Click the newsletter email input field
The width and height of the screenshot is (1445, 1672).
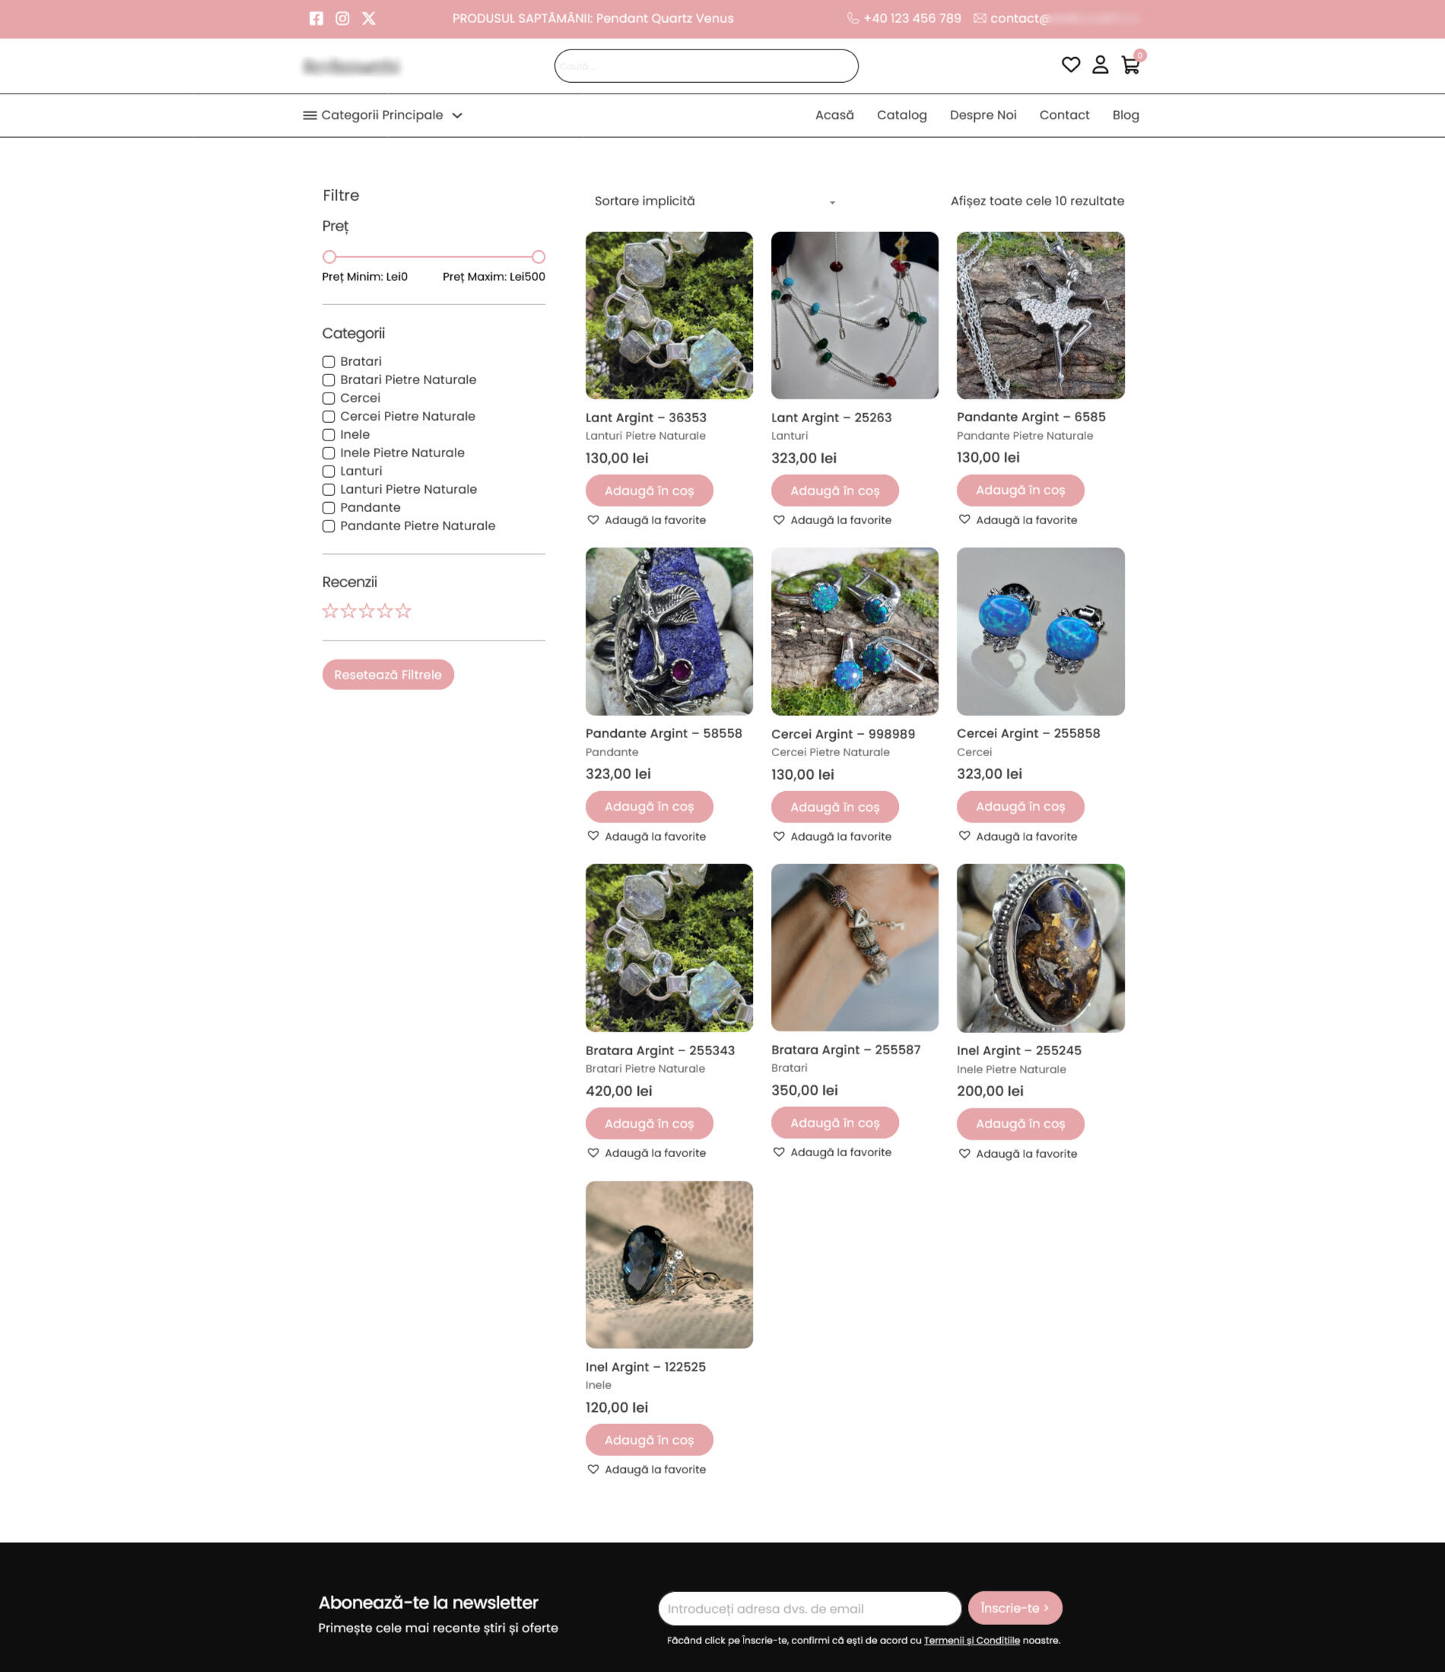pyautogui.click(x=809, y=1608)
